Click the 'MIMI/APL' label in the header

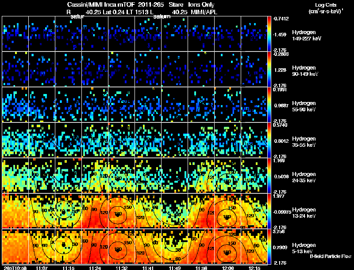204,12
